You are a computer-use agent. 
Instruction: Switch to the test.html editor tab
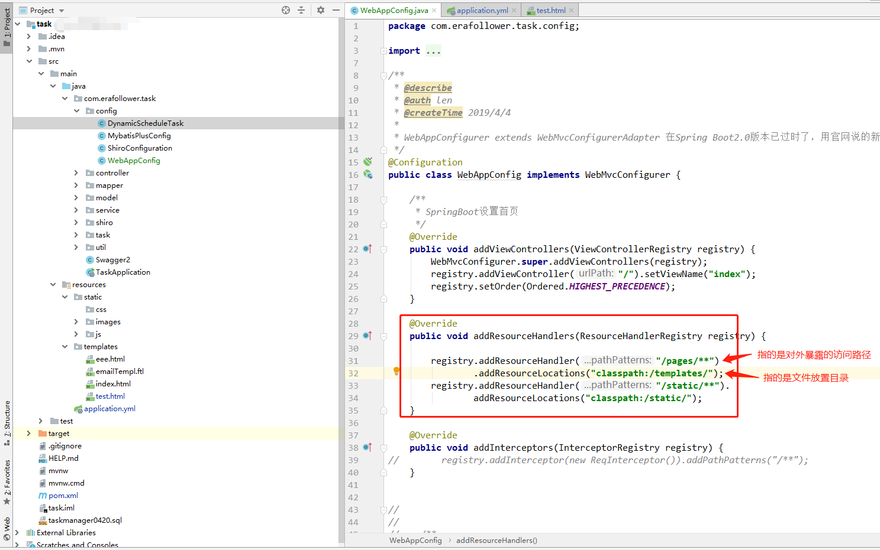coord(550,10)
